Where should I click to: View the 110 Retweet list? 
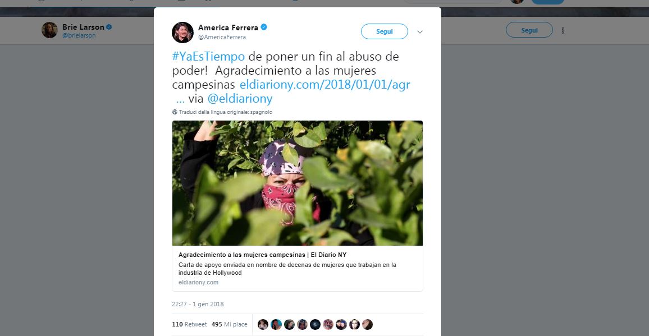[x=189, y=324]
